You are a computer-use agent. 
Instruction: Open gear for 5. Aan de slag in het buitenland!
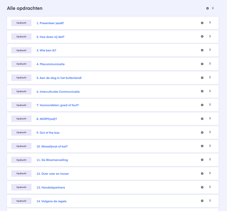(x=202, y=78)
